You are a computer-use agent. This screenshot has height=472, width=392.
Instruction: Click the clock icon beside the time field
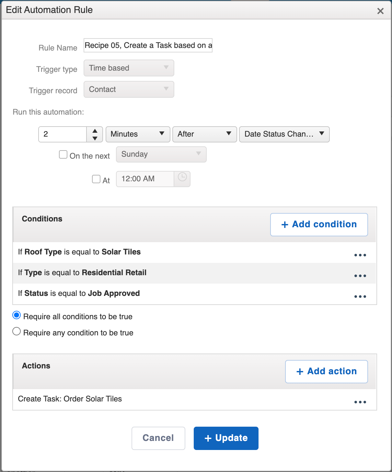[182, 179]
